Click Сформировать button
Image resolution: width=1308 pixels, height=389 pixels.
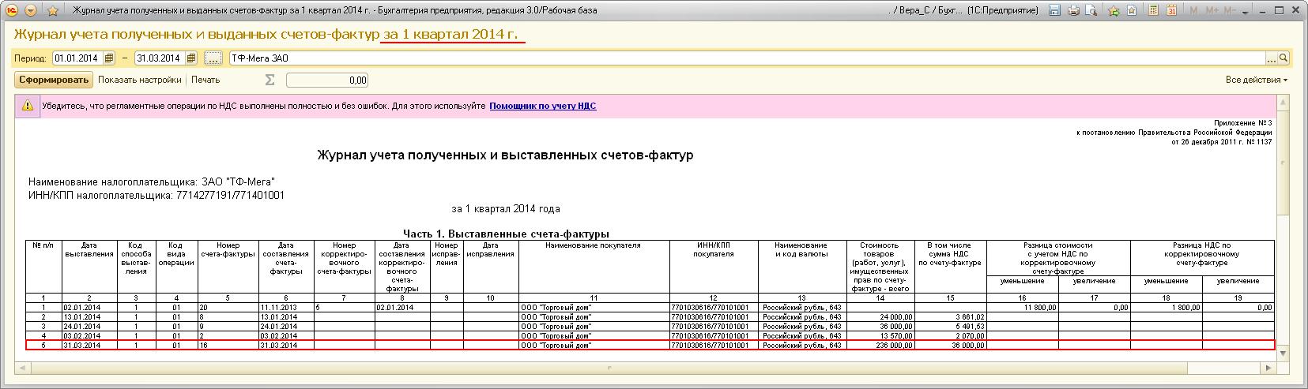(55, 80)
